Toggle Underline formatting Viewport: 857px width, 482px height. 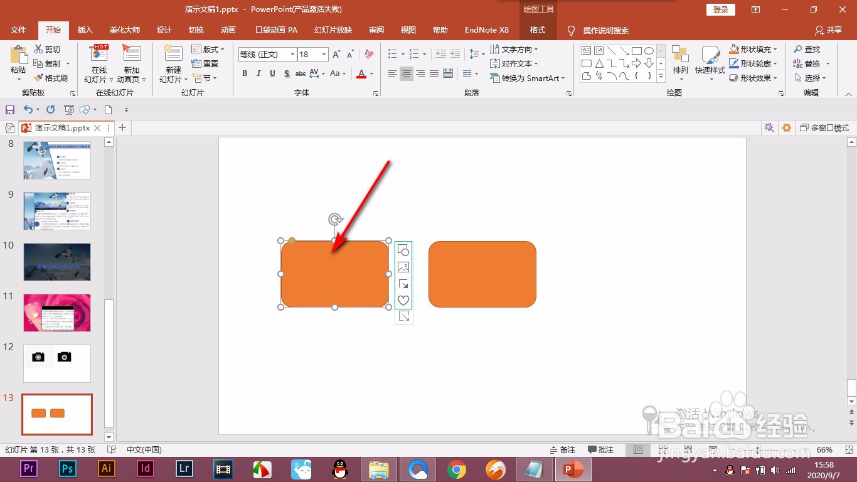(272, 73)
